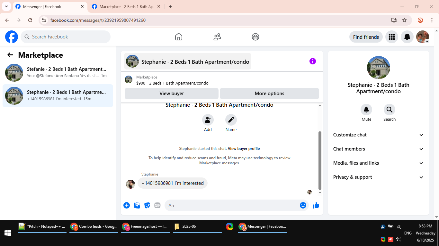
Task: Bookmark this page with the star
Action: [x=404, y=20]
